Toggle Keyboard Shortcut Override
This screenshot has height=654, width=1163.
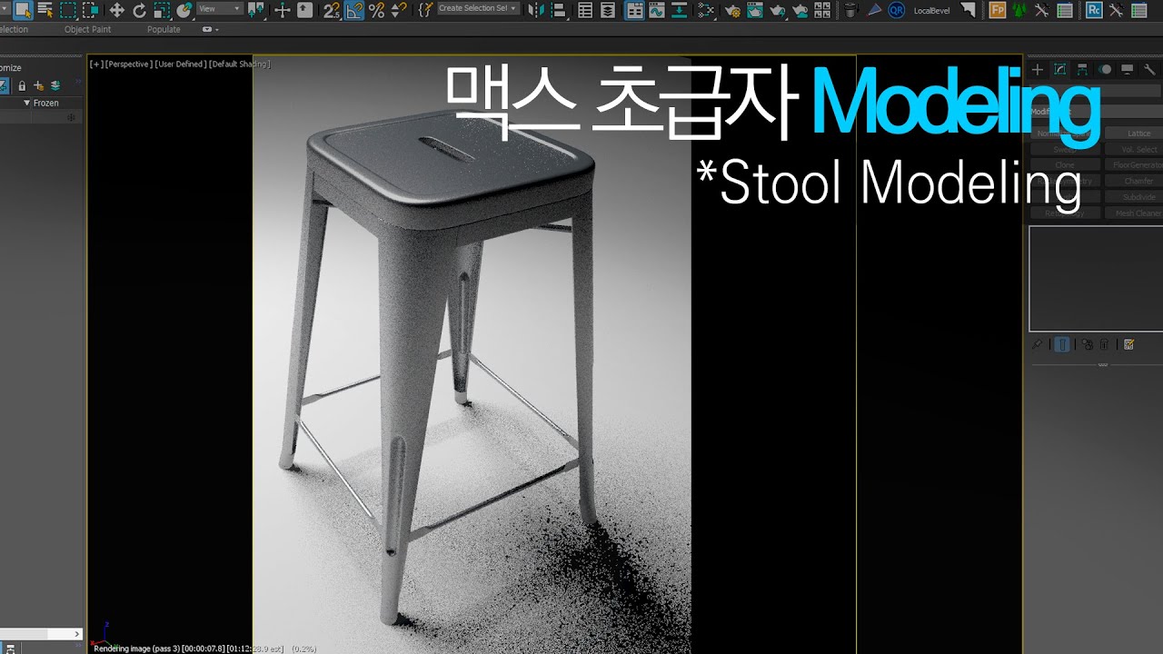click(x=305, y=10)
